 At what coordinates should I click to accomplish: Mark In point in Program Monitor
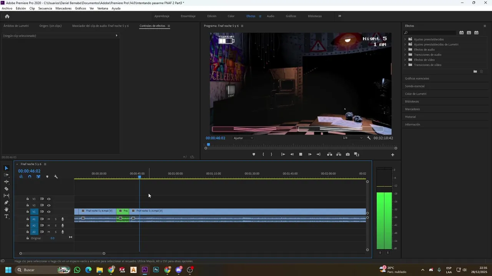click(263, 154)
